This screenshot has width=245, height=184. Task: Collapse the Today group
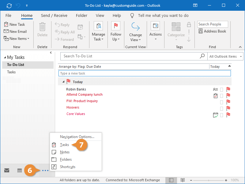click(63, 82)
